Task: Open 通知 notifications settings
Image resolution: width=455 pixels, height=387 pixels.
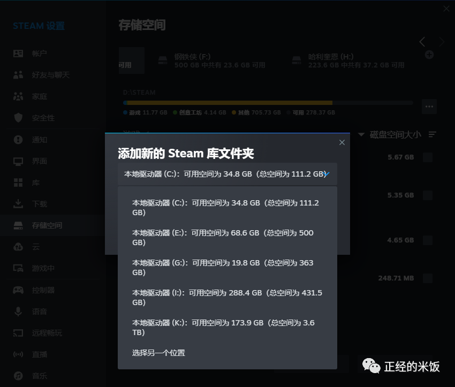Action: 52,140
